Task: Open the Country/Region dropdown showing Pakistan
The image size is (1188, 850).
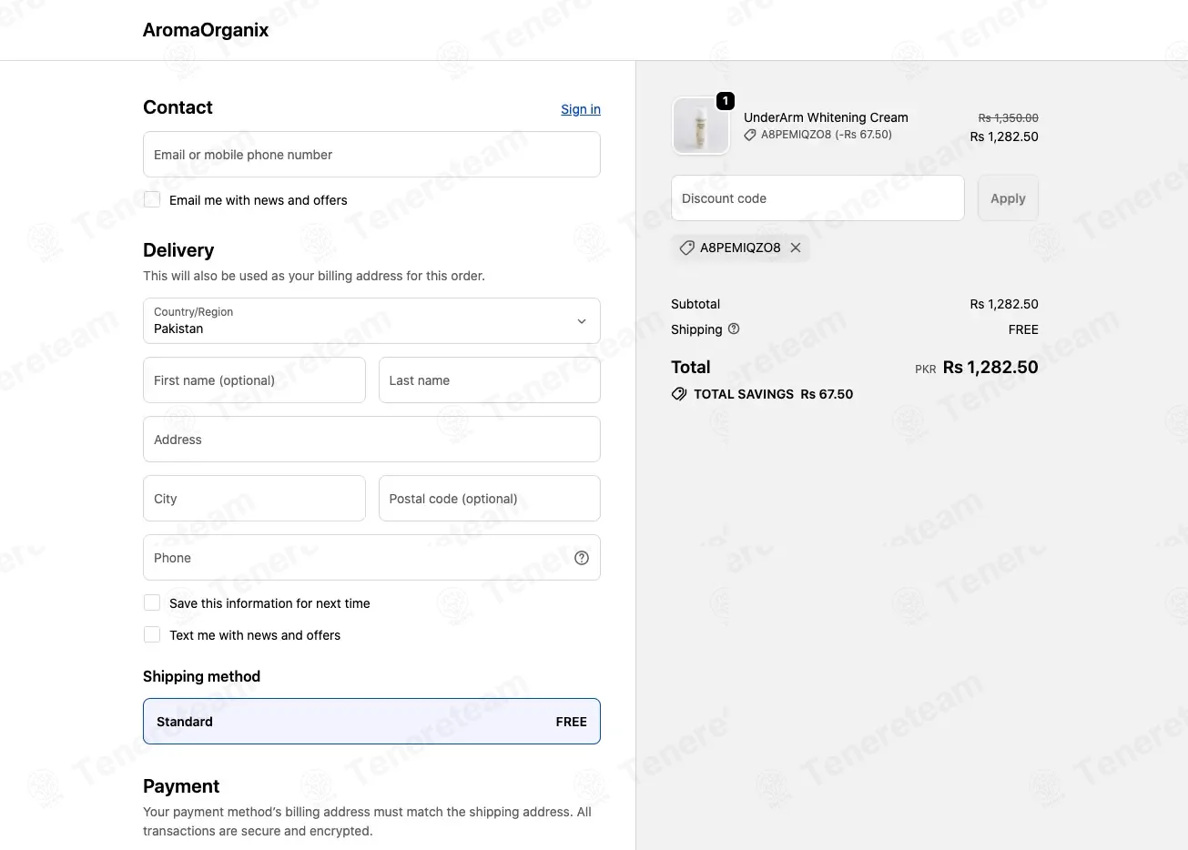Action: tap(371, 320)
